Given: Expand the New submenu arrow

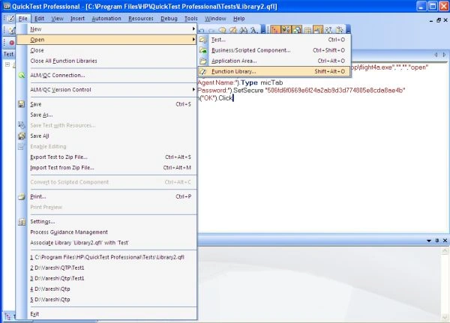Looking at the screenshot, I should pyautogui.click(x=193, y=29).
